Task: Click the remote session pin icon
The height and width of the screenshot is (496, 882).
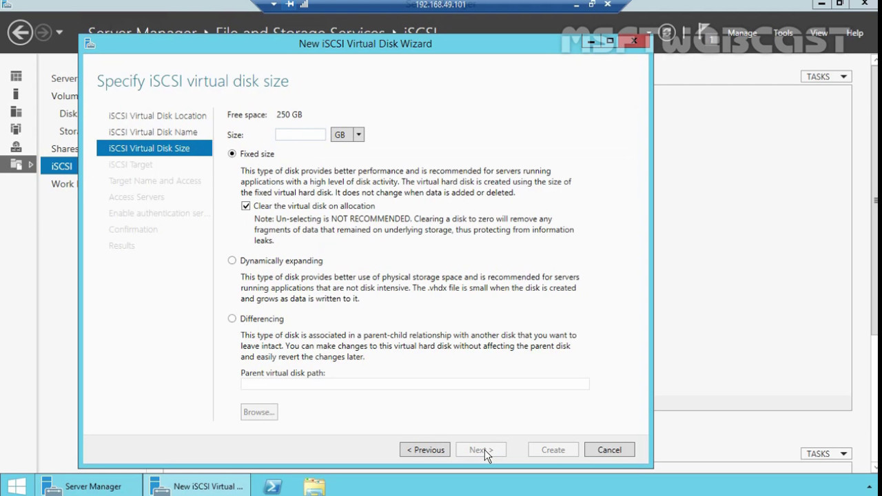Action: point(289,4)
